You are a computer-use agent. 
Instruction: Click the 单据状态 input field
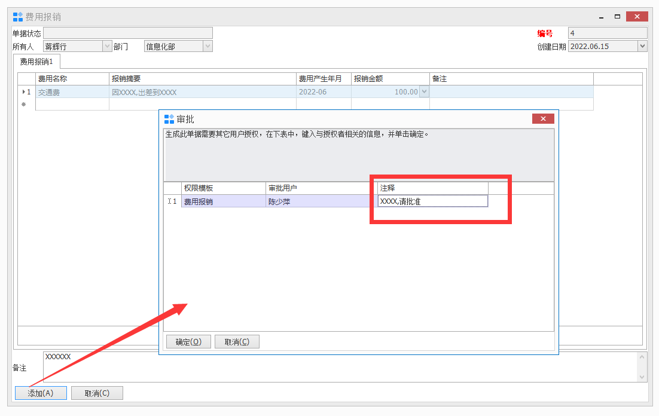[127, 33]
